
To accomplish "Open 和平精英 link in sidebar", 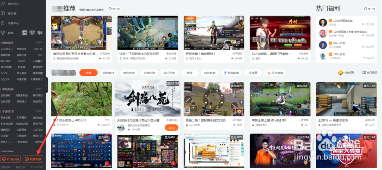I will [21, 118].
